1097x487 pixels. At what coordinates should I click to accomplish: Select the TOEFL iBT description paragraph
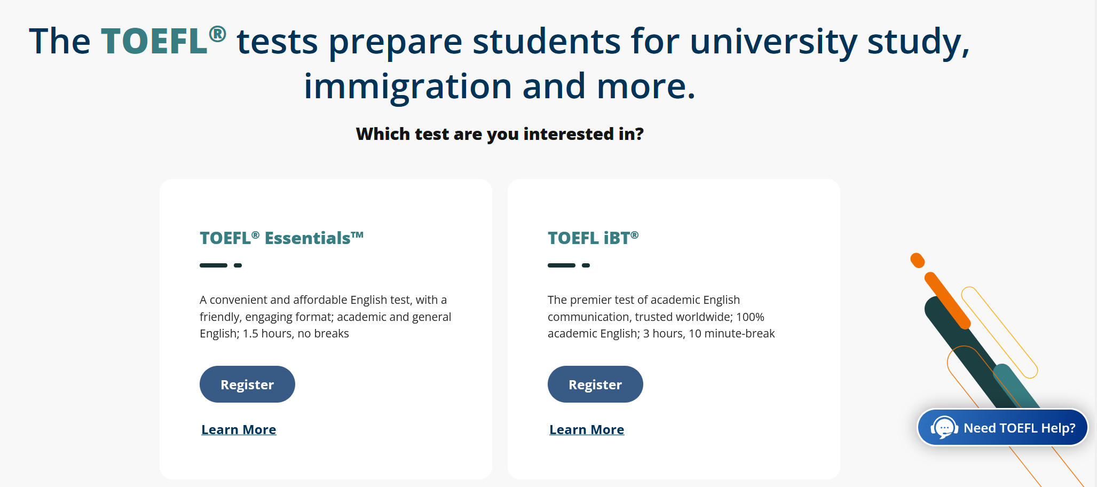[661, 317]
